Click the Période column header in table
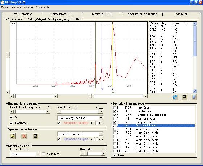Image resolution: width=203 pixels, height=166 pixels. 154,24
